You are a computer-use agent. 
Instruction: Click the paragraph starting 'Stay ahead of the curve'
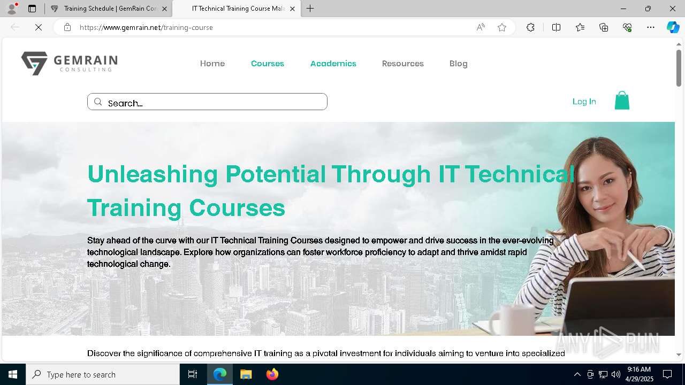[x=320, y=252]
